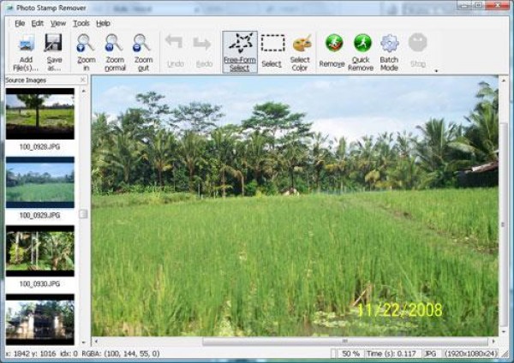The image size is (514, 363).
Task: Click the Photo Stamp Remover title bar icon
Action: point(9,8)
